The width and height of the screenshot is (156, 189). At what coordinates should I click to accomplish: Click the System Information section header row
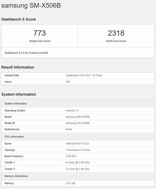[78, 104]
